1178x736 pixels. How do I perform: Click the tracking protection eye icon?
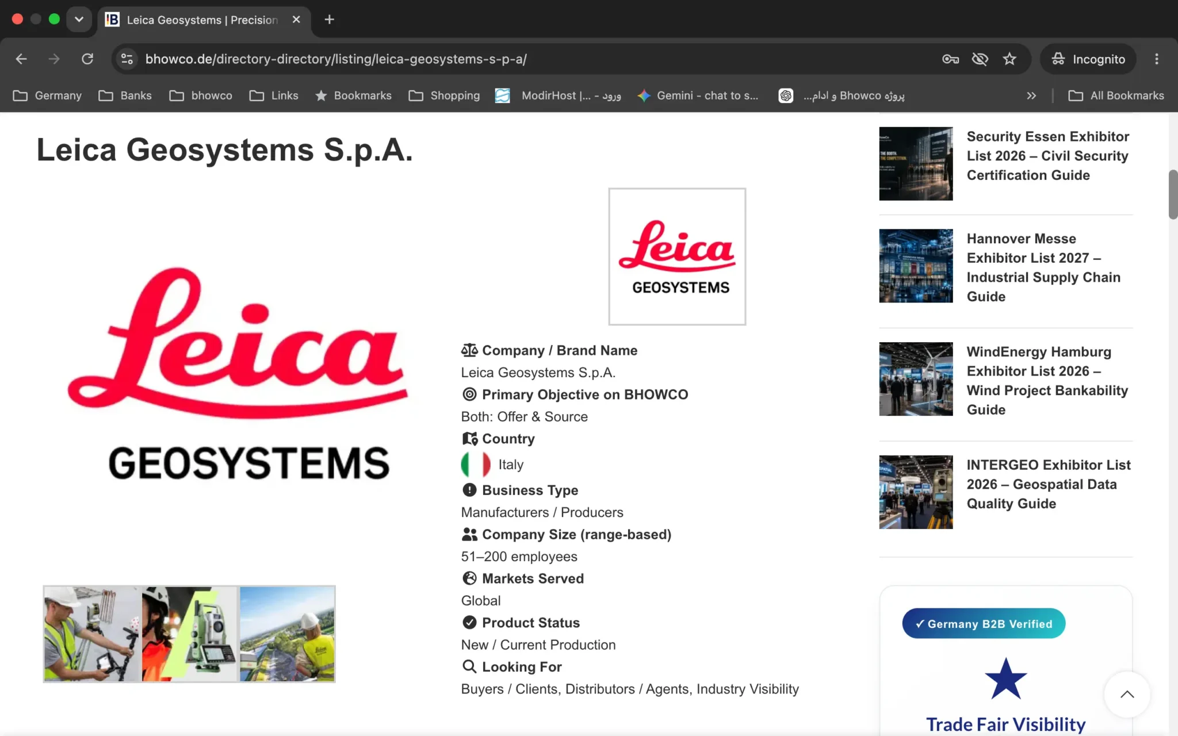tap(980, 59)
